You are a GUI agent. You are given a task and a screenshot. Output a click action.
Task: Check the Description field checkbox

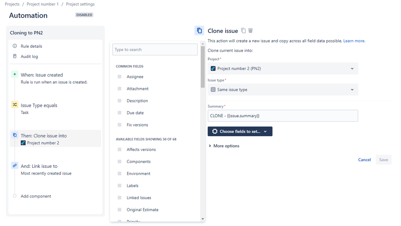[x=120, y=101]
